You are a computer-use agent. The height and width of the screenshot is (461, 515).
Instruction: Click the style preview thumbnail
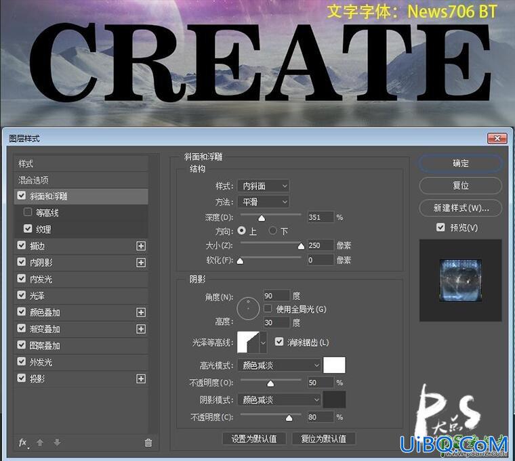[x=461, y=280]
